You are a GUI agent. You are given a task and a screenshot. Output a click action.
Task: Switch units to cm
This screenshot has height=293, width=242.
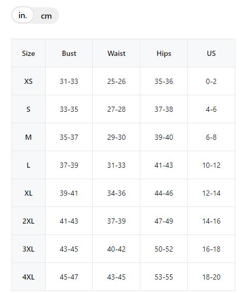[46, 16]
